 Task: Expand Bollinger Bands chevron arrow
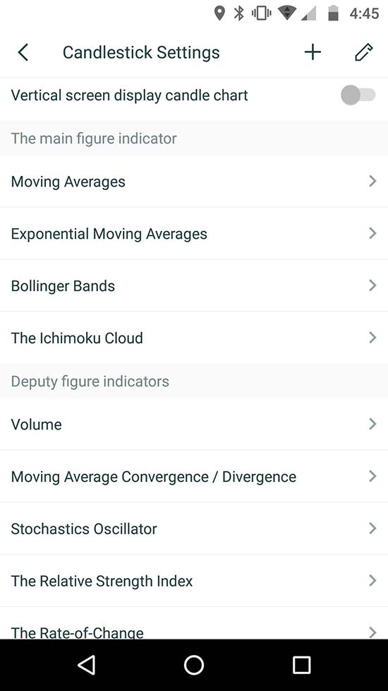tap(372, 285)
